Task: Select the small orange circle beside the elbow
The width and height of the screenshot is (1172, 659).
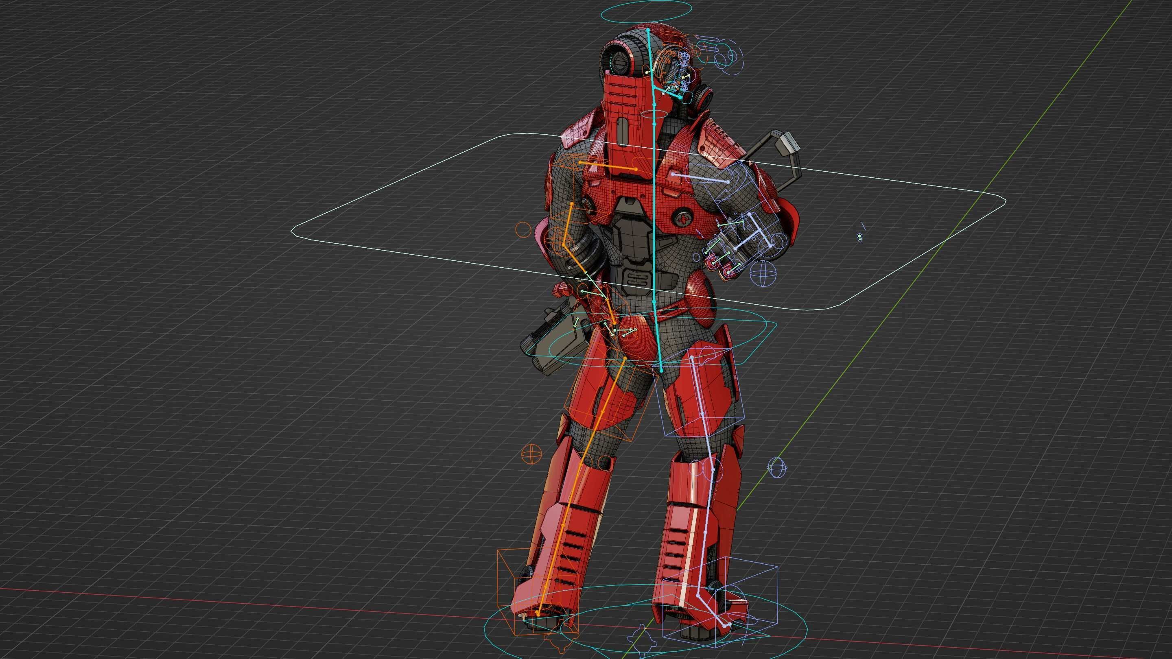Action: [523, 229]
